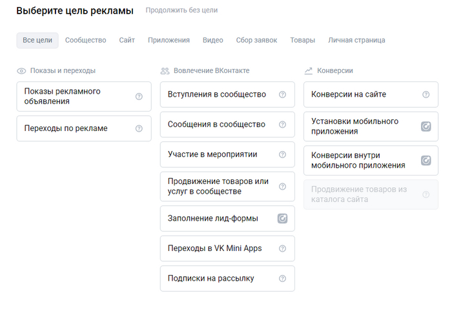Open the Сайт tab
This screenshot has height=313, width=452.
point(127,40)
